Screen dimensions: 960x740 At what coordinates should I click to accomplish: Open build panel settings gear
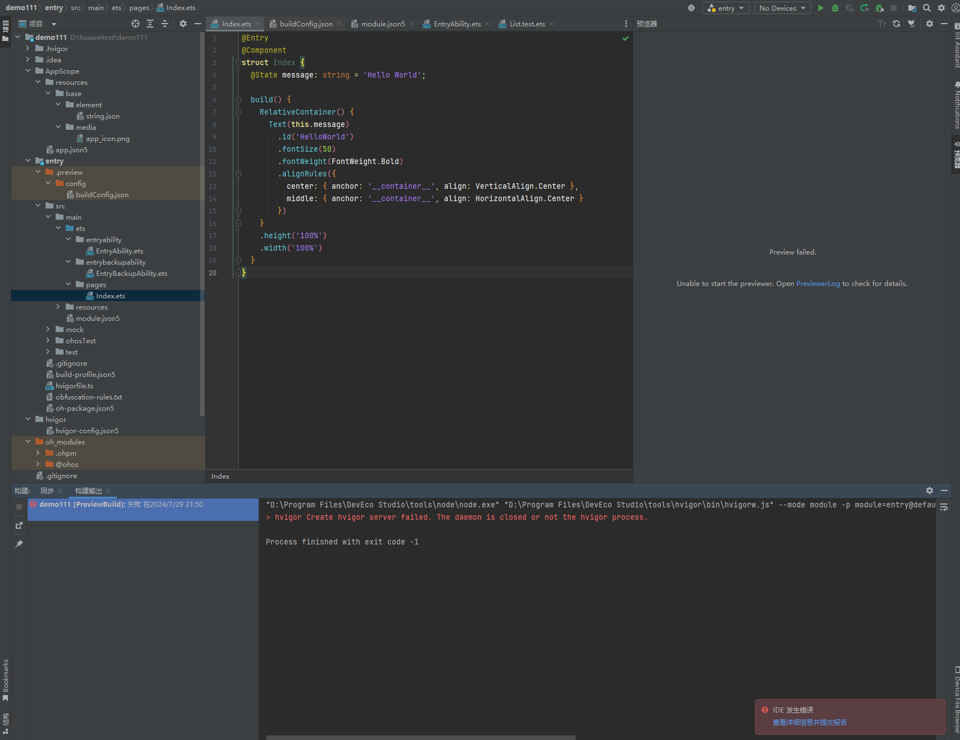click(930, 491)
